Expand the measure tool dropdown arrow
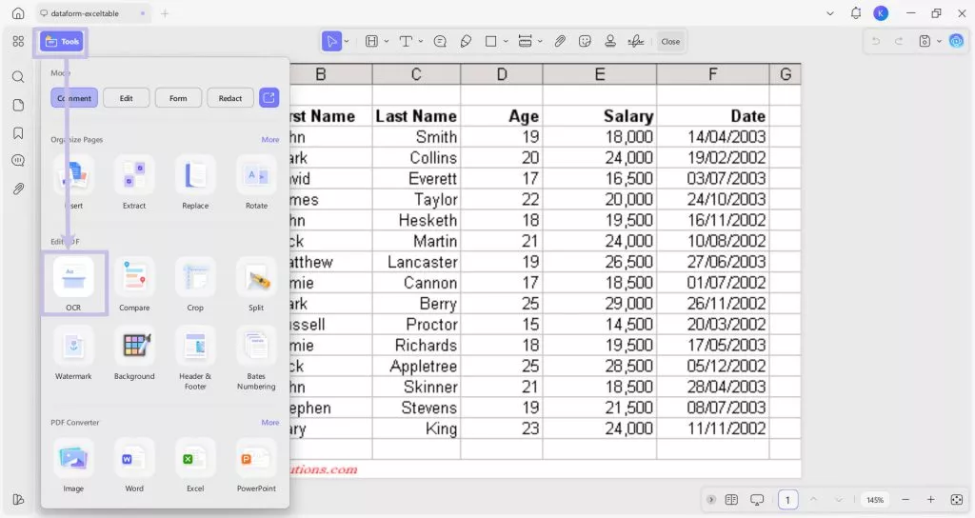This screenshot has height=518, width=975. pos(540,42)
